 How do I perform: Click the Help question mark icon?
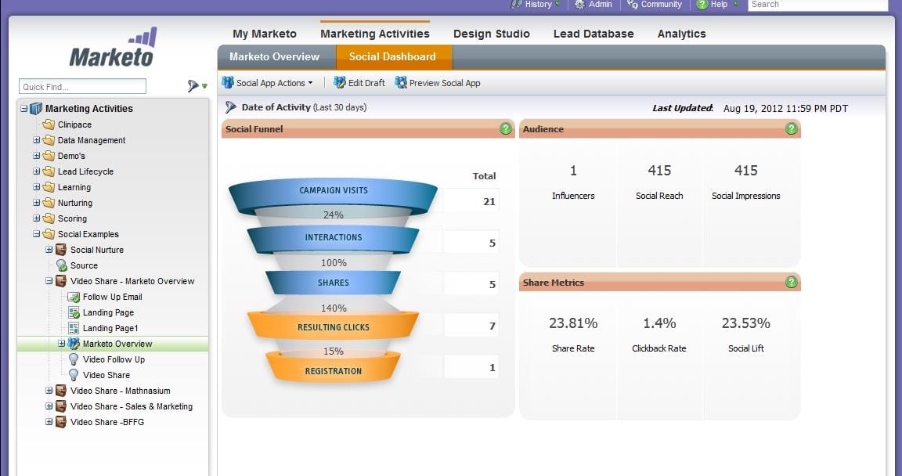pyautogui.click(x=702, y=5)
